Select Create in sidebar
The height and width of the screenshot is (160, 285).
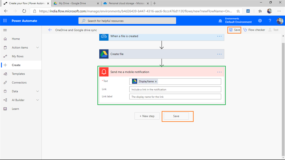[x=21, y=65]
